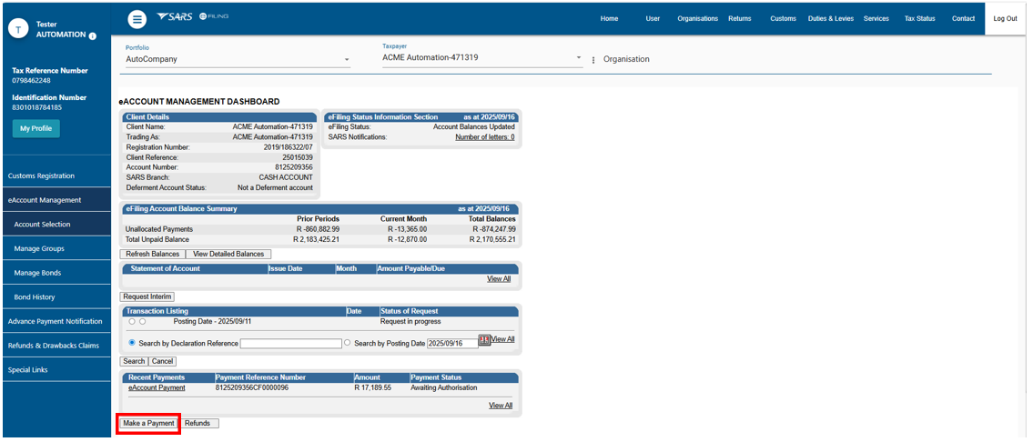Image resolution: width=1033 pixels, height=442 pixels.
Task: Click the Refresh Balances button
Action: pyautogui.click(x=152, y=254)
